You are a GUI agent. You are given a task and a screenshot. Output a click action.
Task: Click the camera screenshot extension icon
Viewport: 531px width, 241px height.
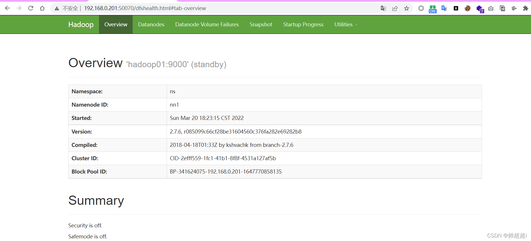491,8
